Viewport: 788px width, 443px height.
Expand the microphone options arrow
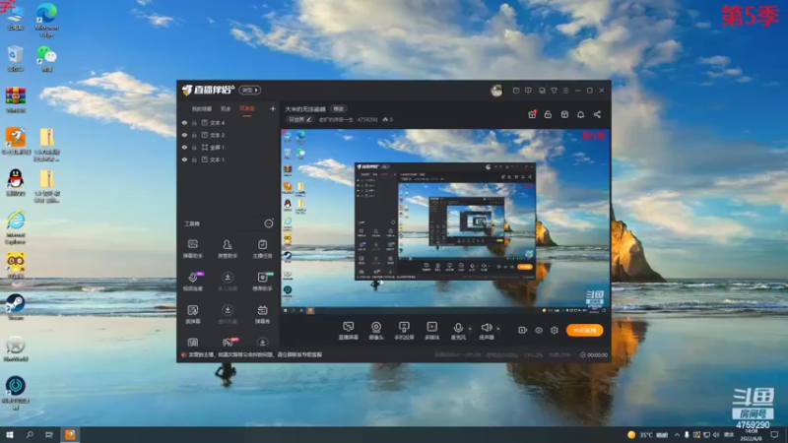click(x=471, y=329)
